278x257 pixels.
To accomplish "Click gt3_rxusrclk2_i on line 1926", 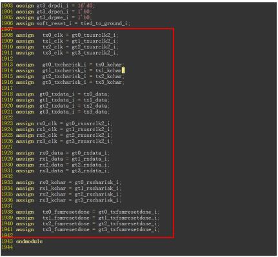I will pos(88,141).
